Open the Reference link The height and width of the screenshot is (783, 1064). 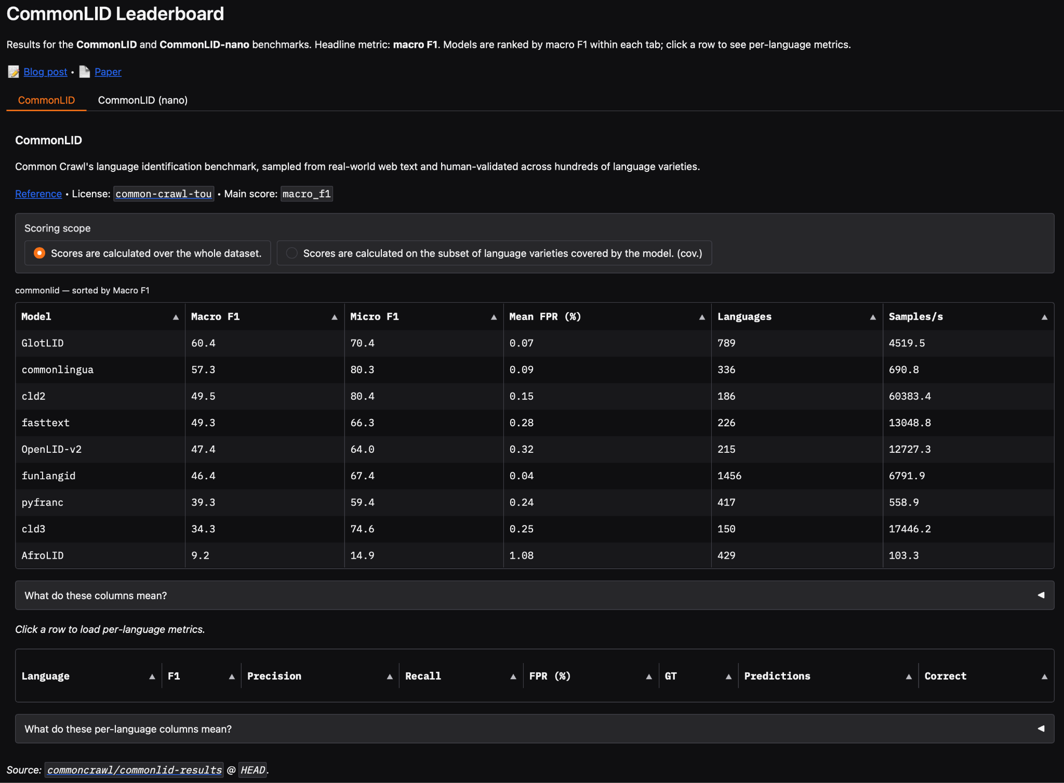tap(38, 194)
